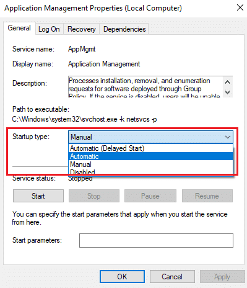Screen dimensions: 247x288
Task: Select Manual in the dropdown list
Action: [x=150, y=164]
